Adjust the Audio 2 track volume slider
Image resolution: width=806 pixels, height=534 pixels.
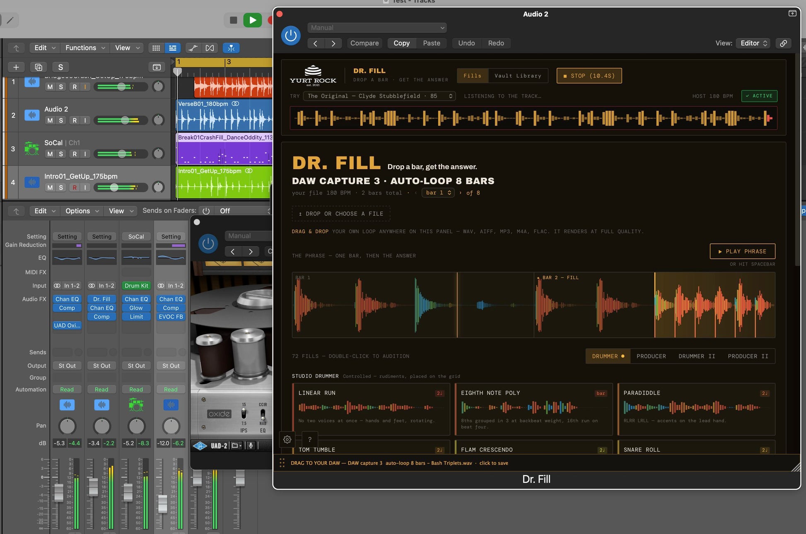[121, 120]
